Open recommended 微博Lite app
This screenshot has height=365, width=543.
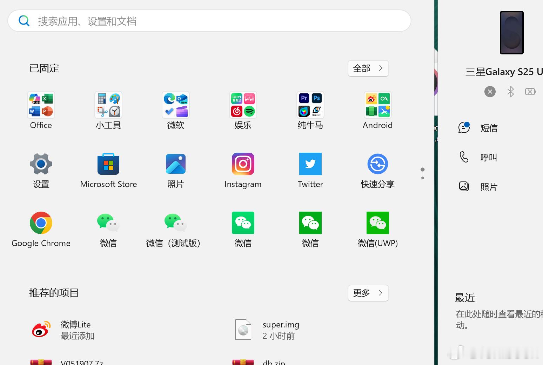(63, 330)
